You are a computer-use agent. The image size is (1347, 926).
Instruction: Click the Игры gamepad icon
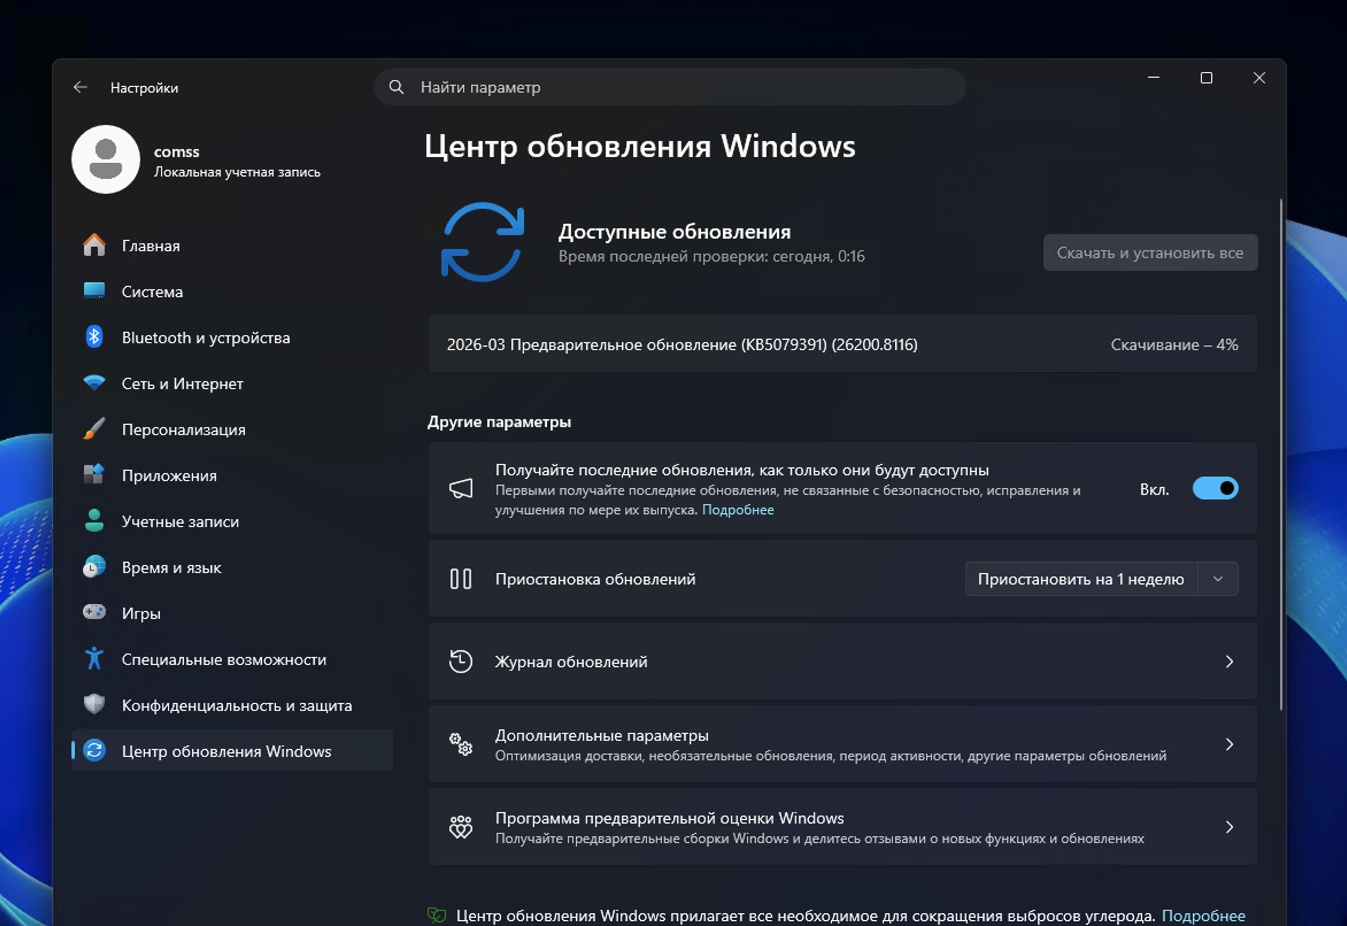tap(94, 613)
